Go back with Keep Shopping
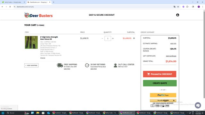Image resolution: width=205 pixels, height=115 pixels. click(31, 65)
